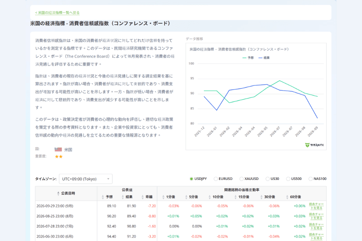This screenshot has width=362, height=241.
Task: Open 過去チャートを見る link for 2026-08-25 row
Action: 316,216
